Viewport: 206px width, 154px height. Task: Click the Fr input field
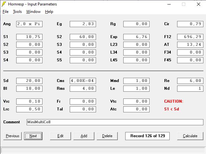[83, 101]
